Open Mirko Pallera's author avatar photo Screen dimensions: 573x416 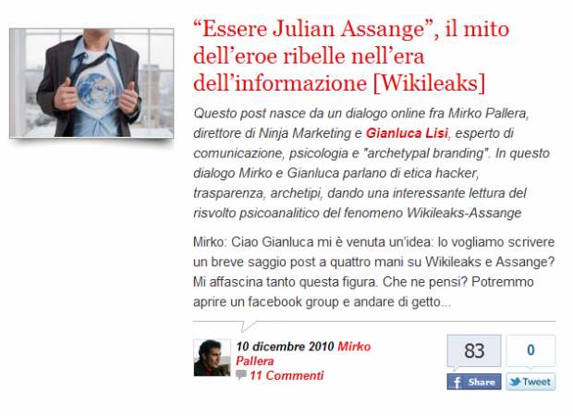point(212,358)
